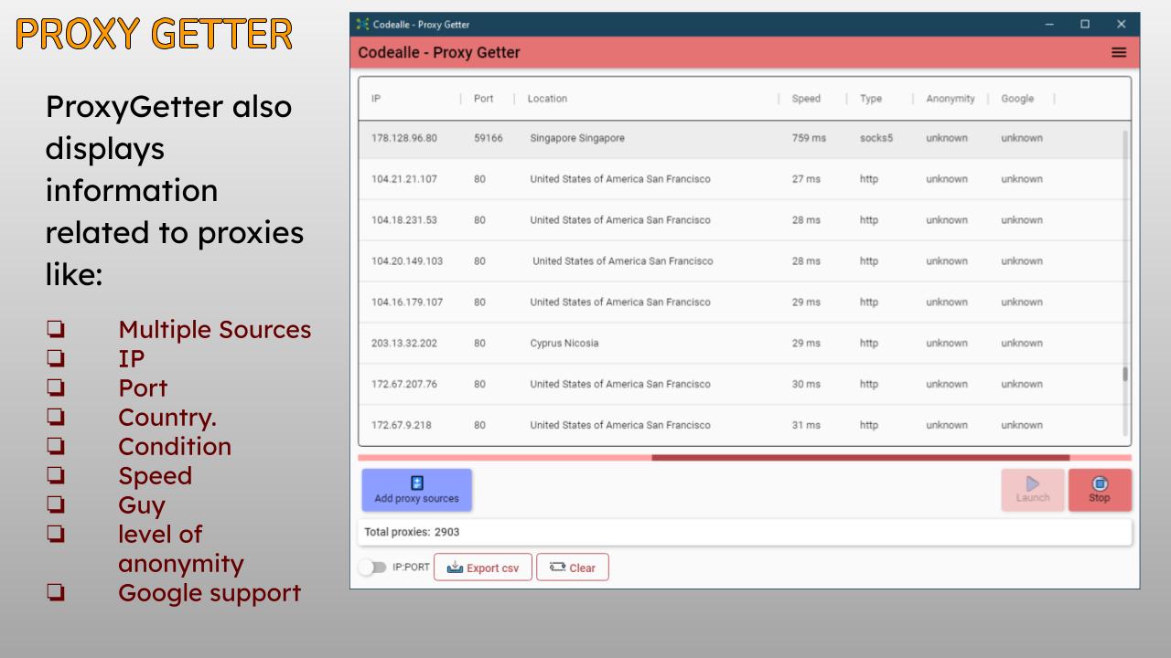The height and width of the screenshot is (658, 1171).
Task: Minimize the Proxy Getter window
Action: [1049, 24]
